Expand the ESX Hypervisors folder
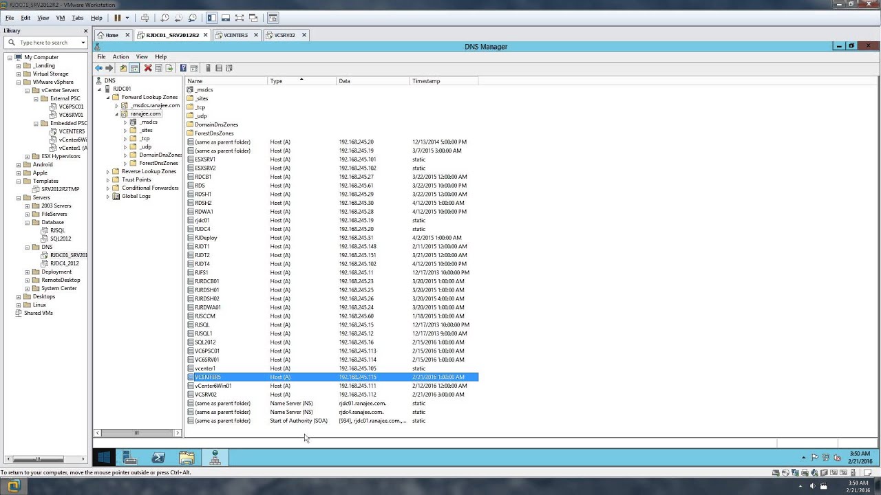This screenshot has height=495, width=881. click(x=27, y=156)
